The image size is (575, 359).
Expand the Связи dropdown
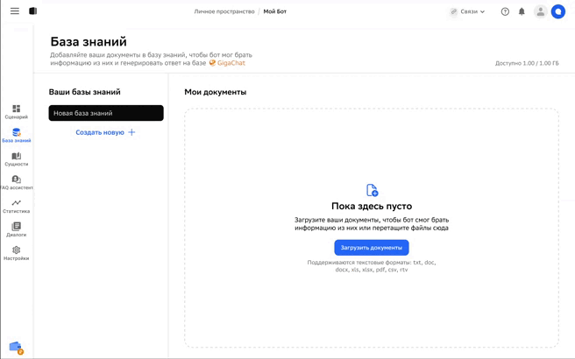472,11
